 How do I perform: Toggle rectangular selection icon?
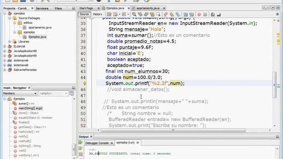pos(158,14)
